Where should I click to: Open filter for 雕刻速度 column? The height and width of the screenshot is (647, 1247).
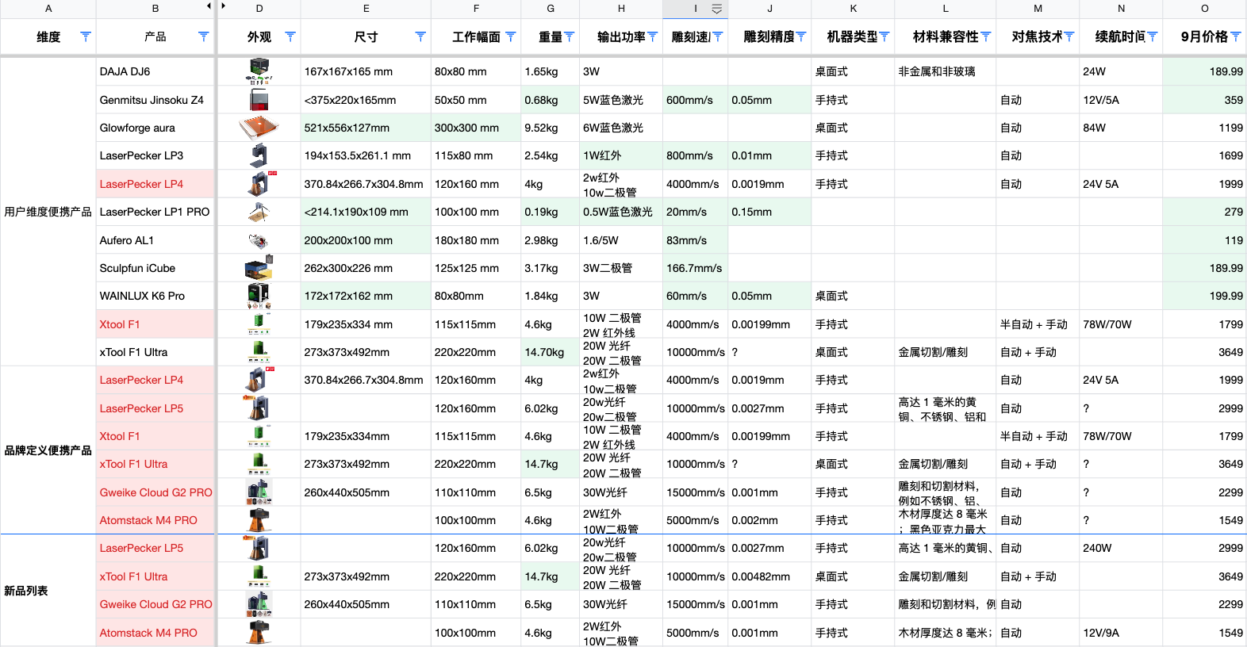718,36
